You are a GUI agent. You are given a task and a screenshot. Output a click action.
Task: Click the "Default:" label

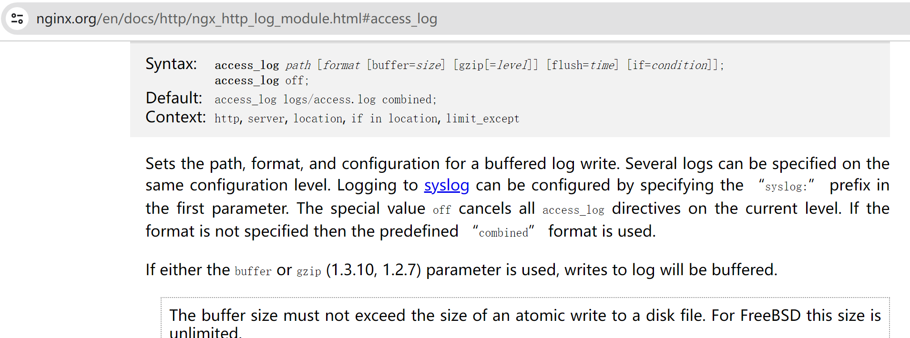(x=174, y=98)
